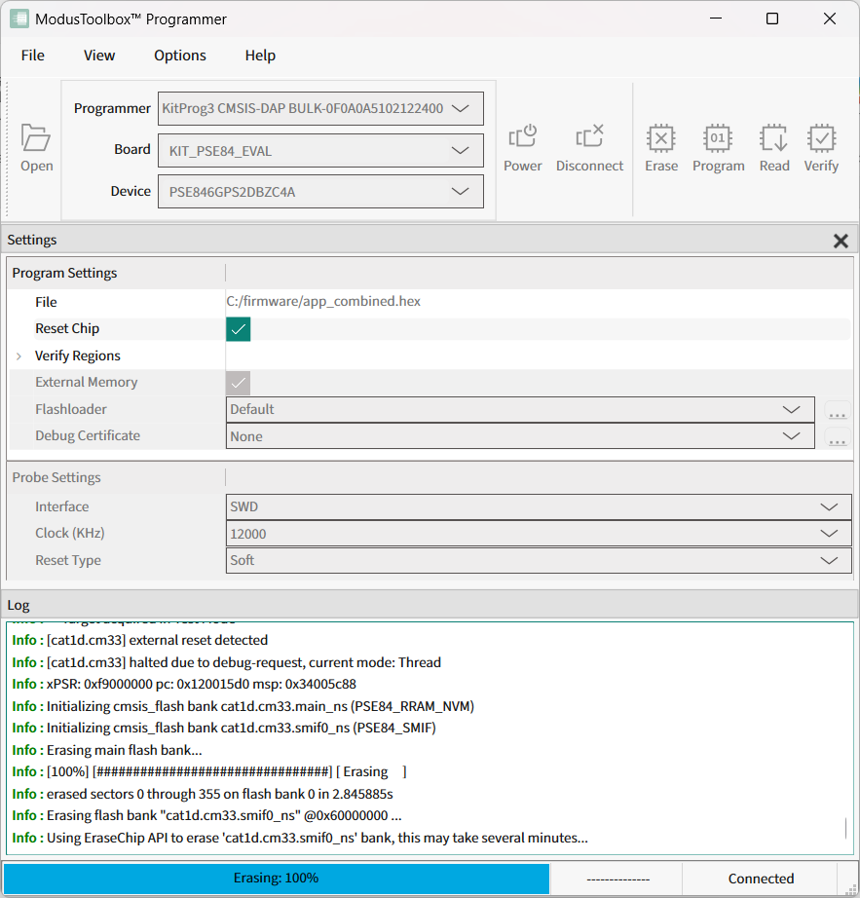Browse for Debug Certificate with ellipsis button
This screenshot has height=898, width=860.
(x=837, y=437)
